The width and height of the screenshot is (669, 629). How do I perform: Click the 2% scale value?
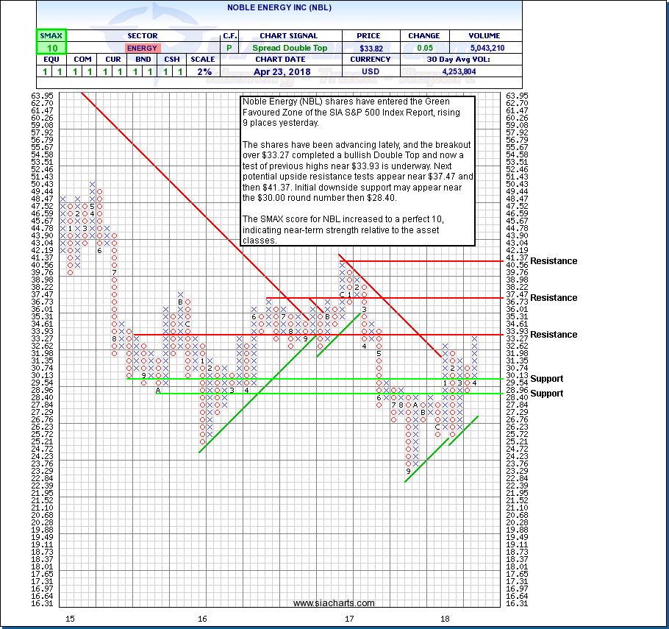click(204, 72)
